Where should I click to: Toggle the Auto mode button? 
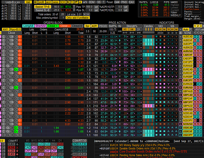click(x=186, y=29)
